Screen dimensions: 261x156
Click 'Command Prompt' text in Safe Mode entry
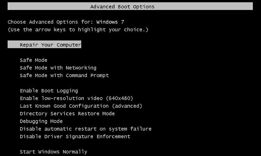tap(87, 75)
